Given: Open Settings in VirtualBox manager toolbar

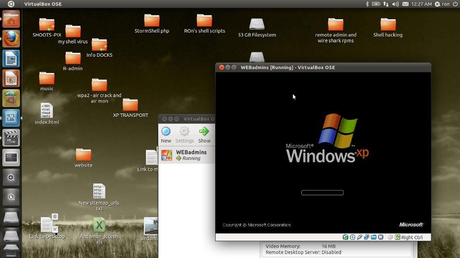Looking at the screenshot, I should (184, 135).
